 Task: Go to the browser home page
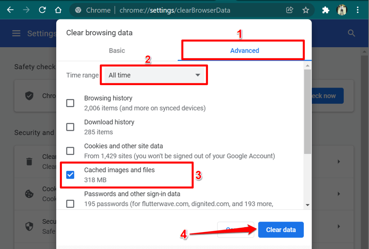pyautogui.click(x=58, y=10)
